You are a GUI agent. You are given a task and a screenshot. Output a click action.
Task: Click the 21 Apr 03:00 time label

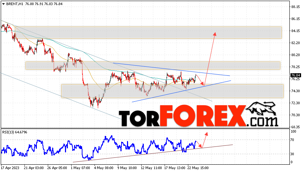(33, 168)
